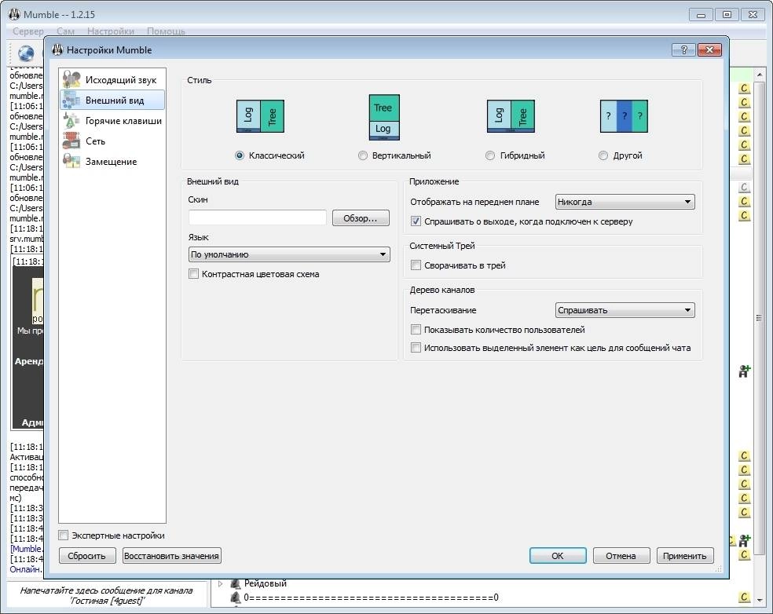Minimize the Mumble main window
Viewport: 773px width, 614px height.
(701, 15)
